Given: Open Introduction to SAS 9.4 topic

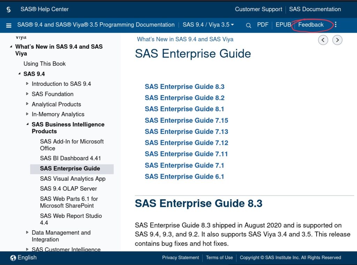Looking at the screenshot, I should [61, 84].
